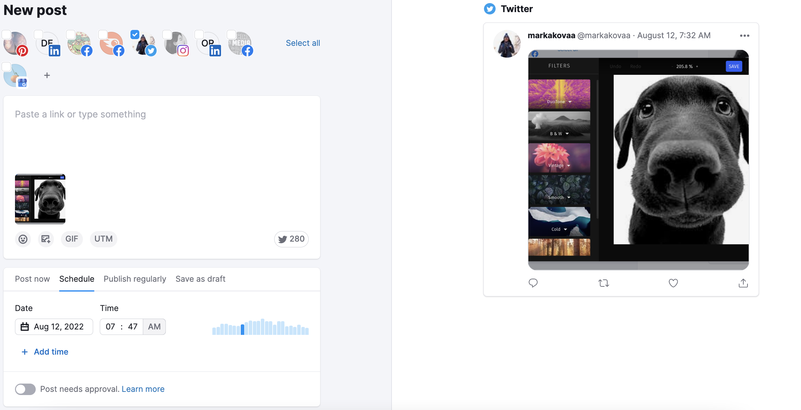Switch to the Schedule tab
The width and height of the screenshot is (801, 410).
pos(77,279)
